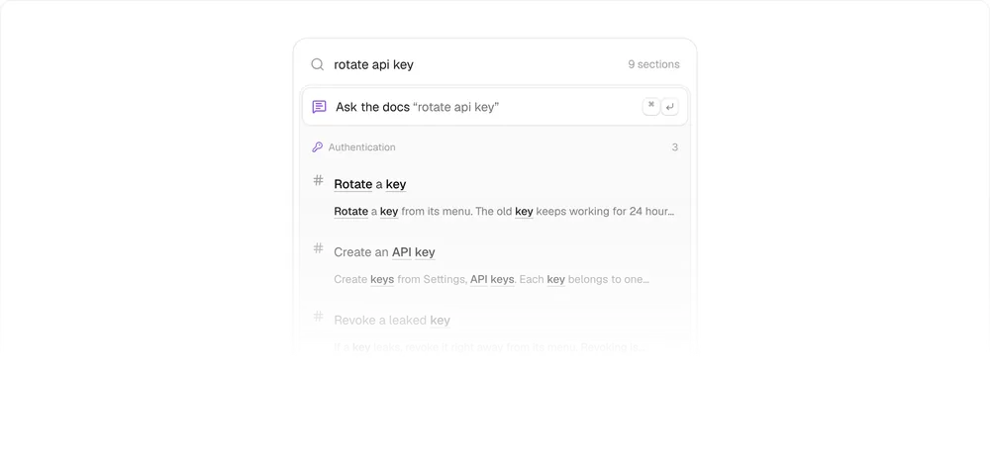
Task: Click the purple chat icon beside Ask the docs
Action: tap(320, 107)
